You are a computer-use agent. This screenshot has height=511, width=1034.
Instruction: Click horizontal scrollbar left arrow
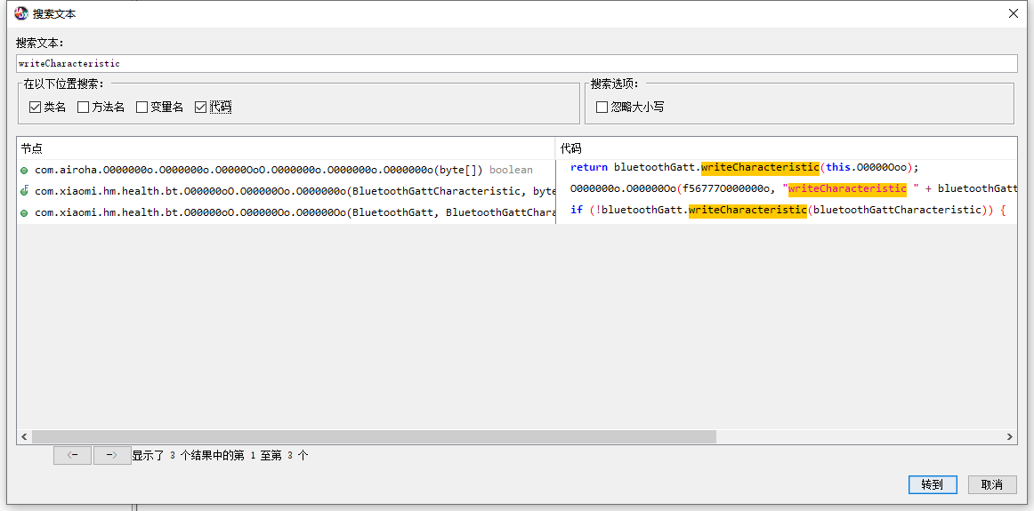24,437
